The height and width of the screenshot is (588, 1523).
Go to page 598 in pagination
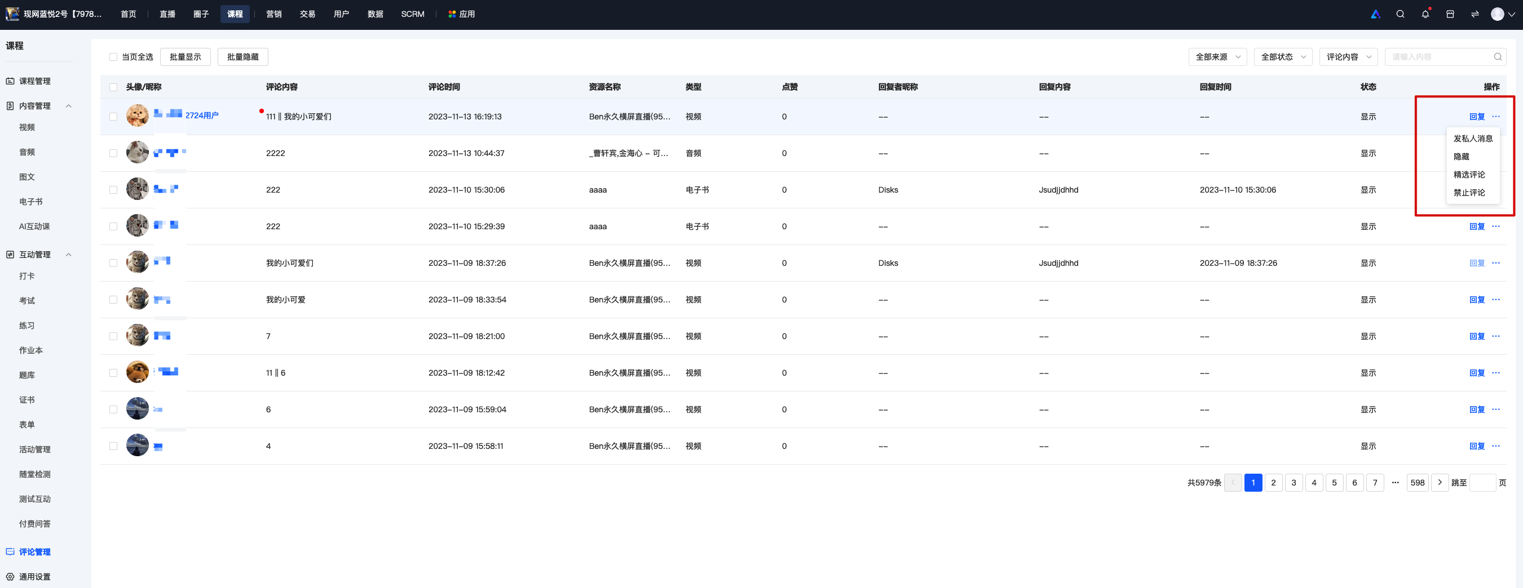point(1416,482)
